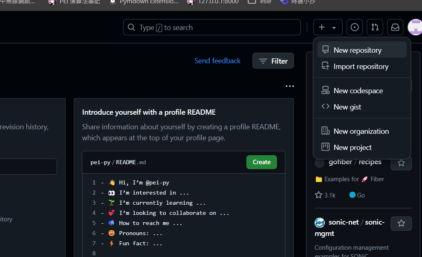Click the green Create README button
This screenshot has width=422, height=257.
pos(261,162)
